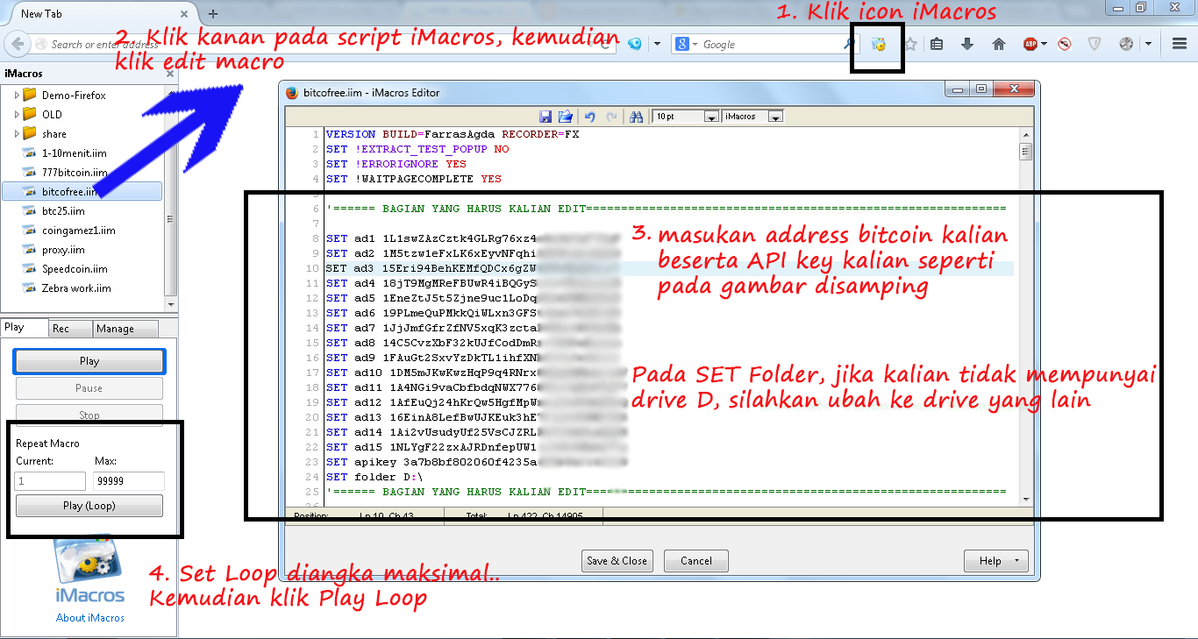Click the Adblock Plus ABP icon
This screenshot has width=1198, height=639.
(x=1029, y=43)
